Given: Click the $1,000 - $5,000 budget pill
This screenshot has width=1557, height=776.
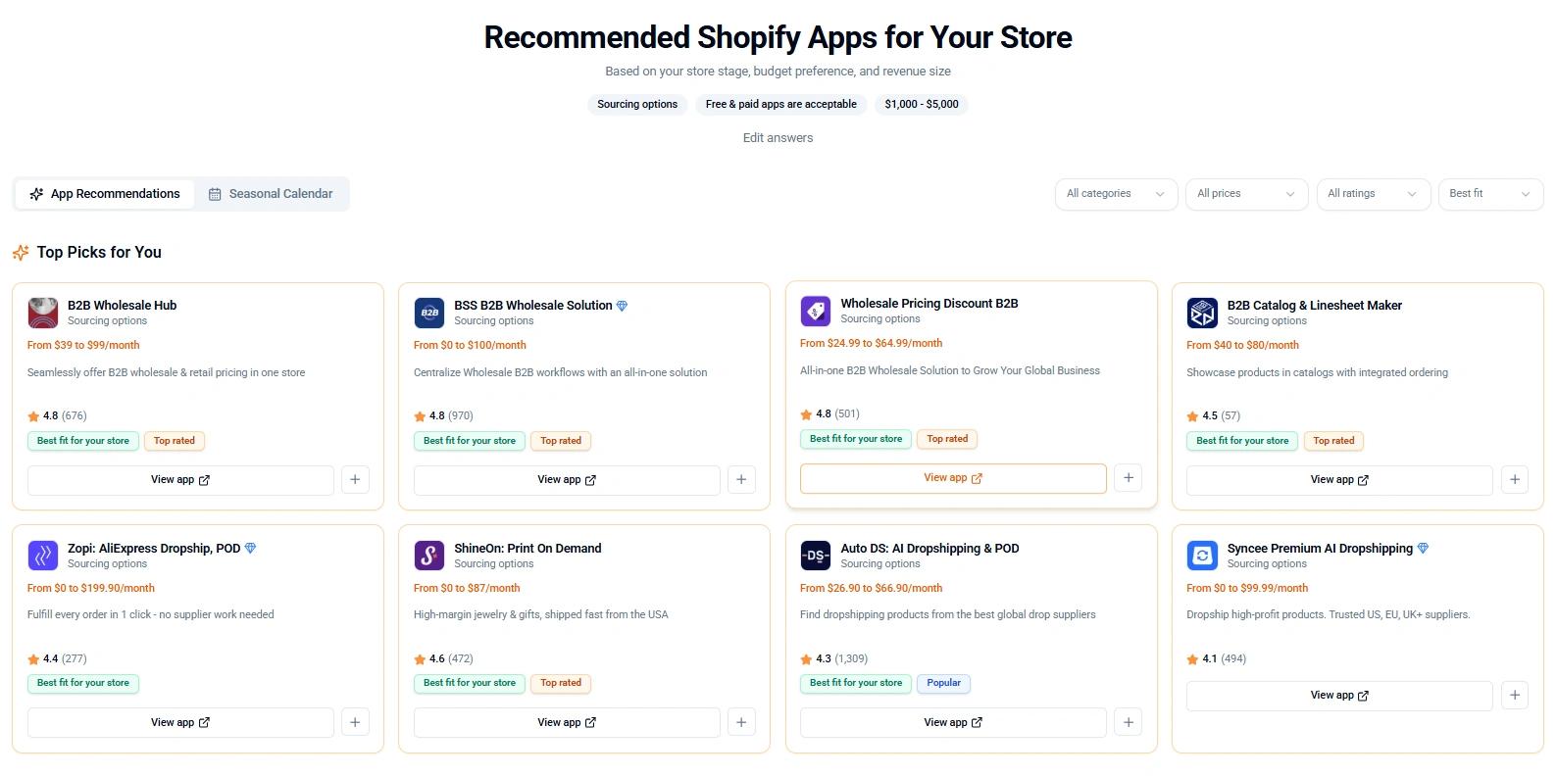Looking at the screenshot, I should (x=922, y=104).
